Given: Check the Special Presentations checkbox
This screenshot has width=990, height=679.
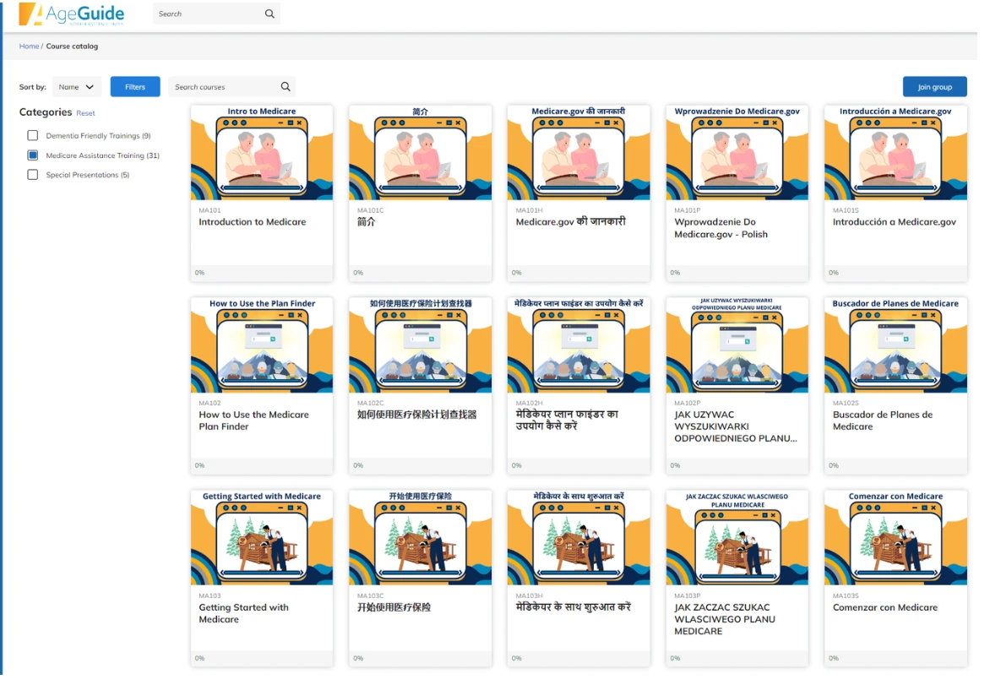Looking at the screenshot, I should pos(33,174).
